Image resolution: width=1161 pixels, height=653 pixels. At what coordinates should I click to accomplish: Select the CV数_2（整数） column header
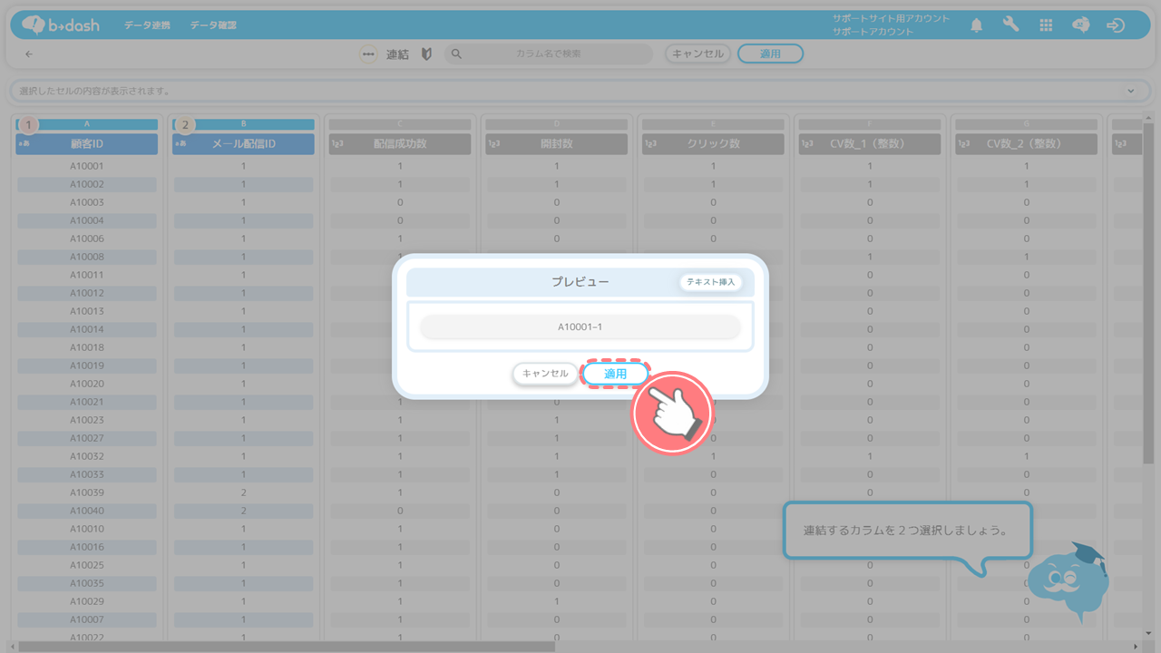(1027, 143)
